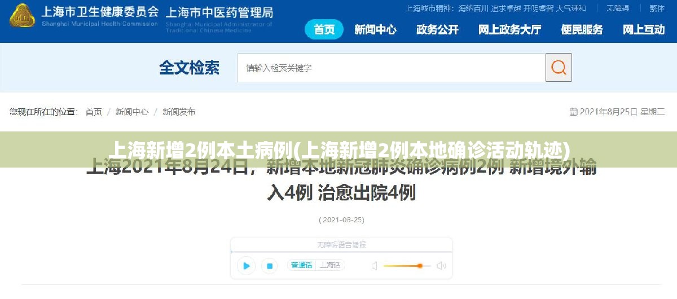The image size is (677, 299).
Task: Open the 新闻中心 navigation tab
Action: click(x=375, y=29)
